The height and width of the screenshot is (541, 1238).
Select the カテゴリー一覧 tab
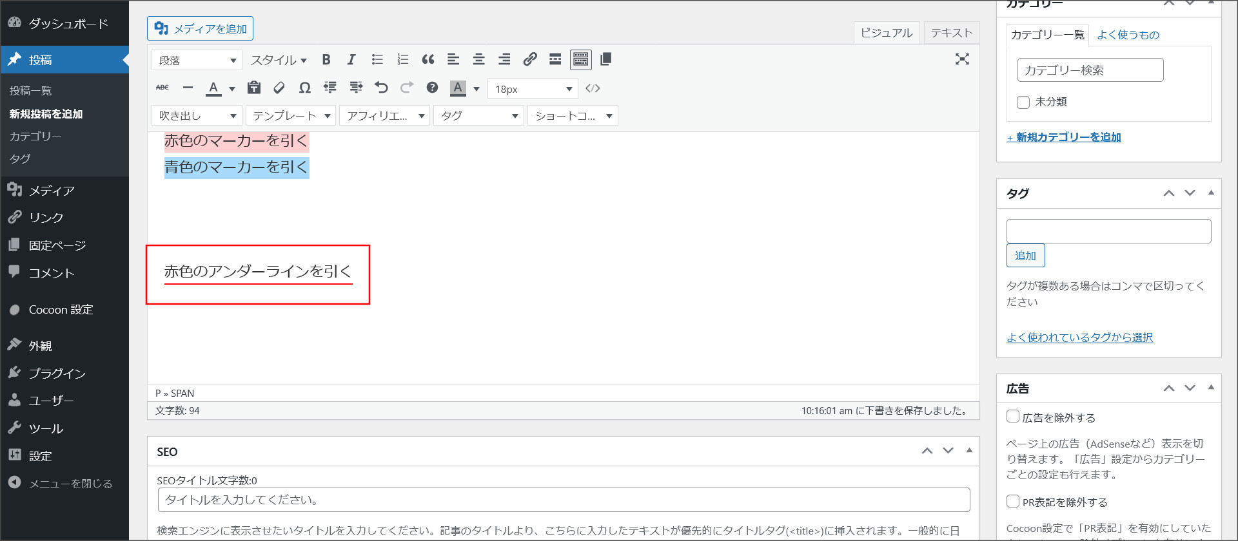coord(1048,35)
